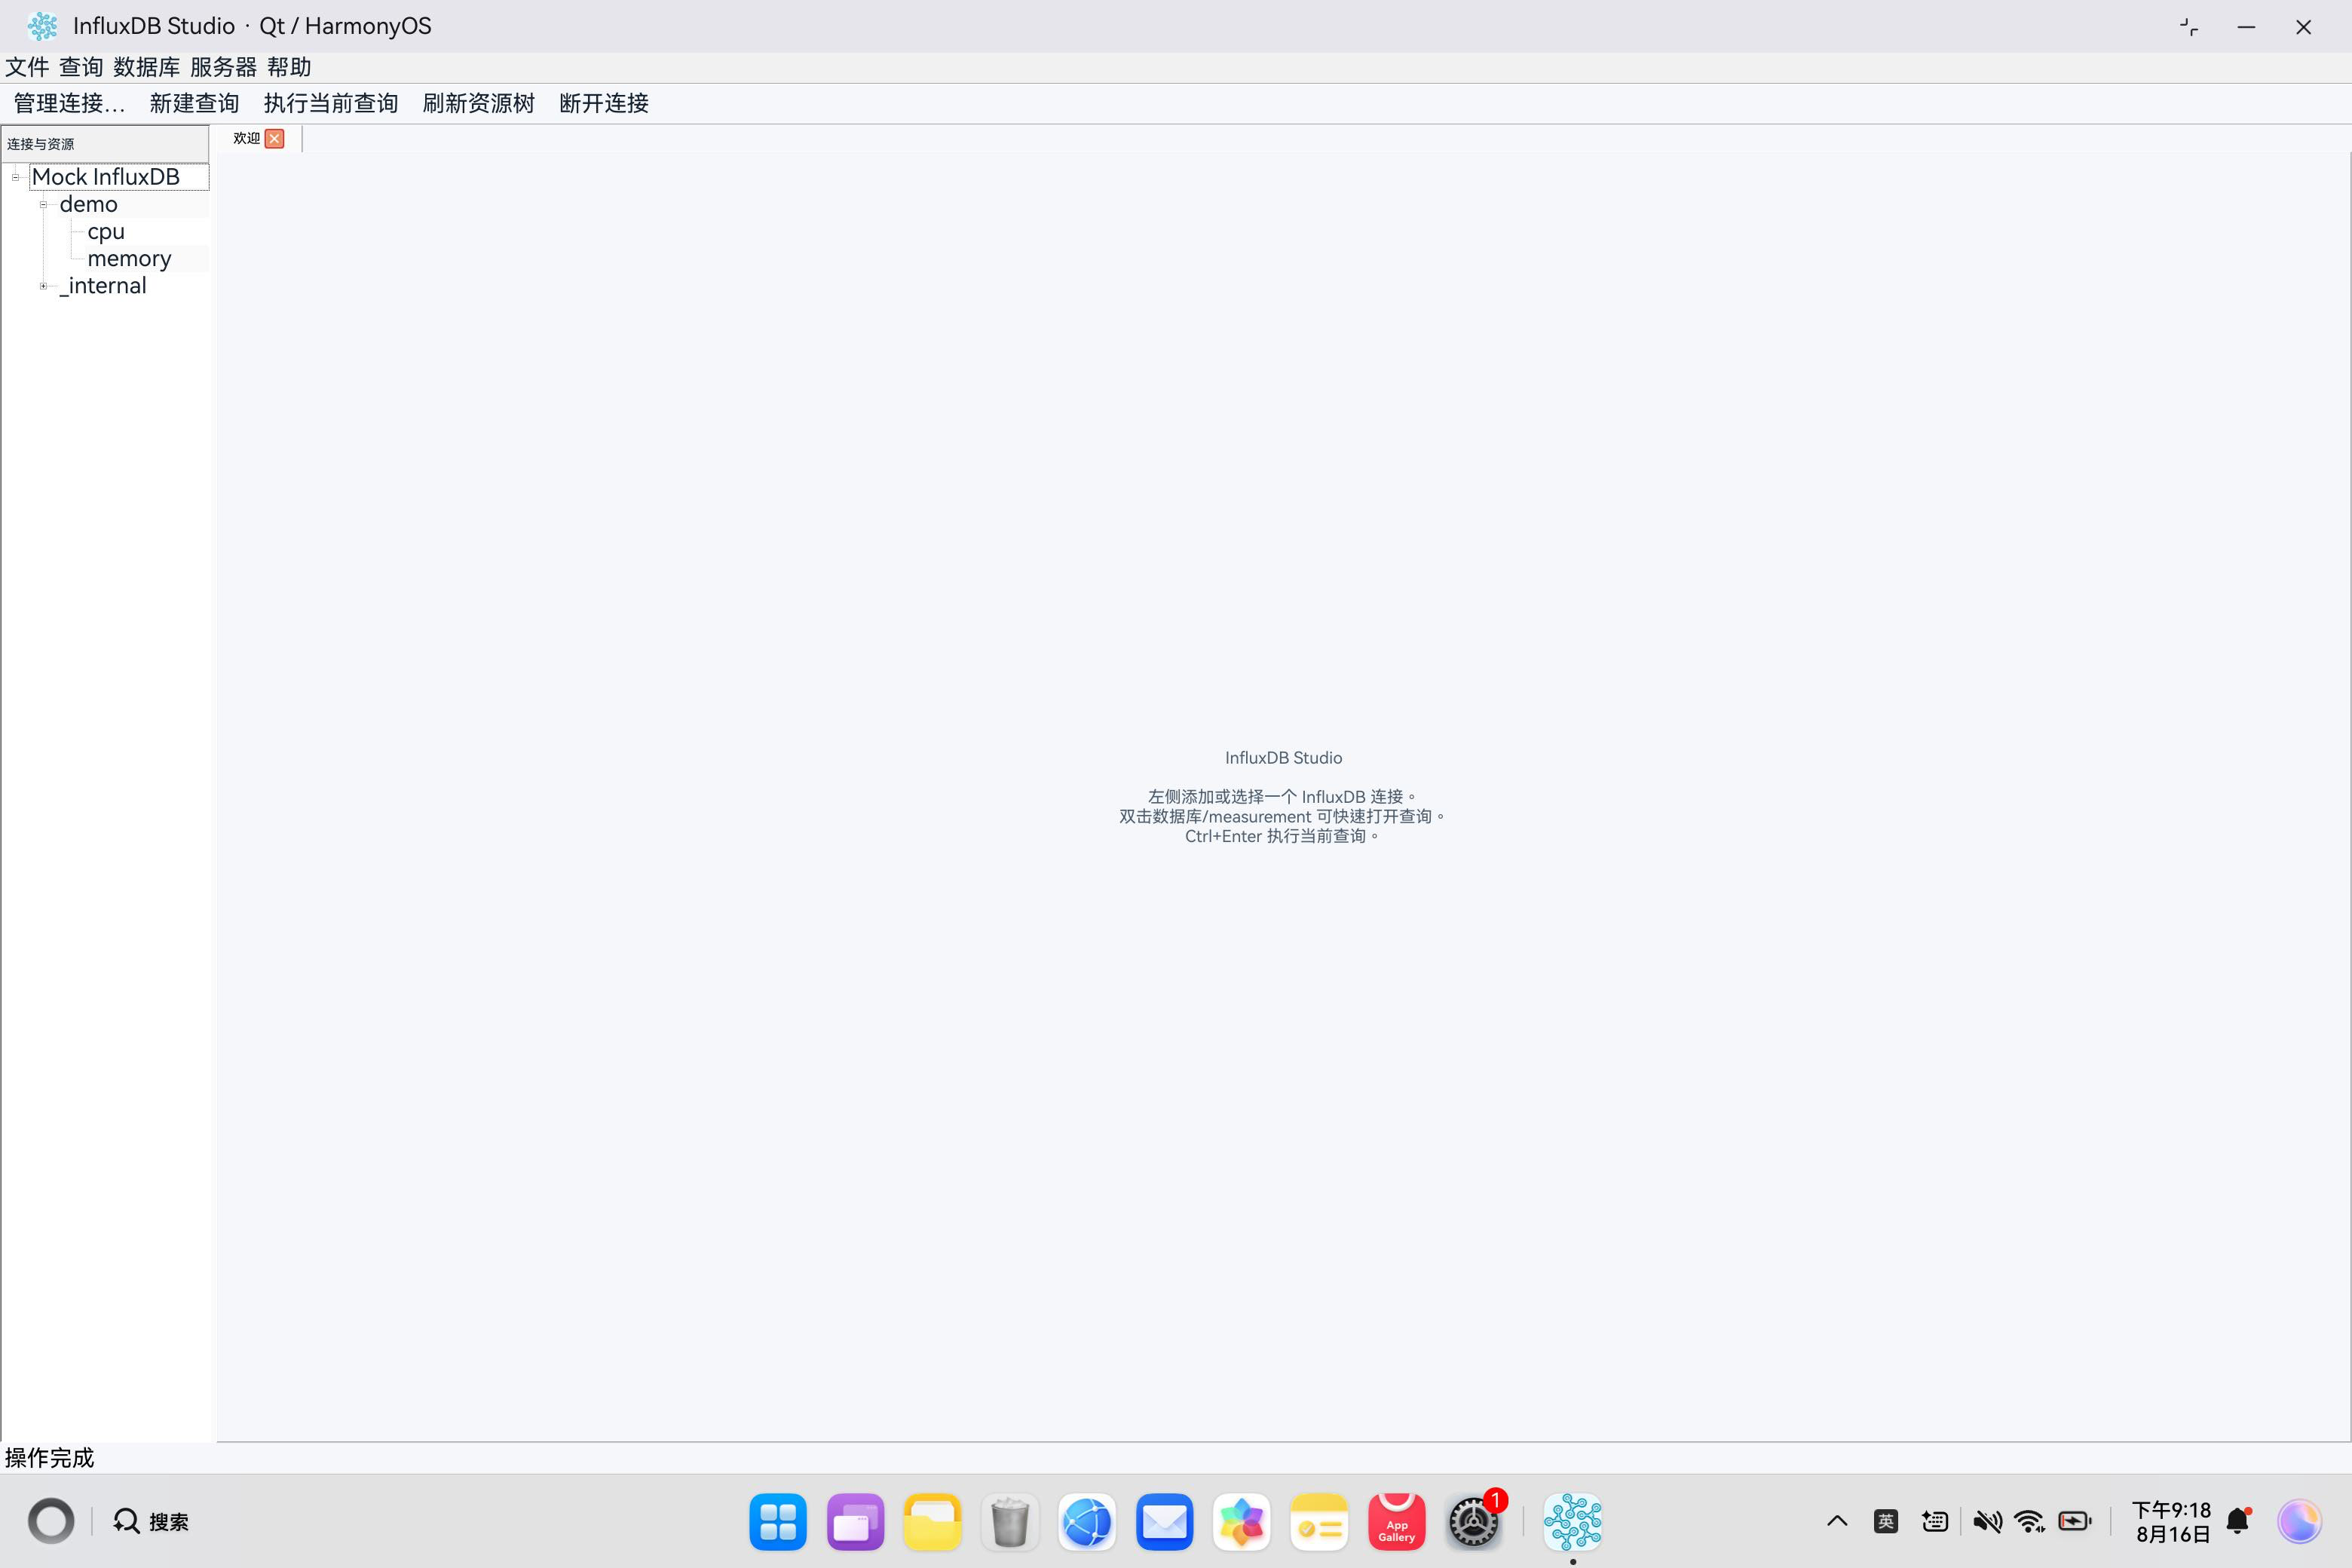
Task: Open the on-screen keyboard tray icon
Action: click(1935, 1521)
